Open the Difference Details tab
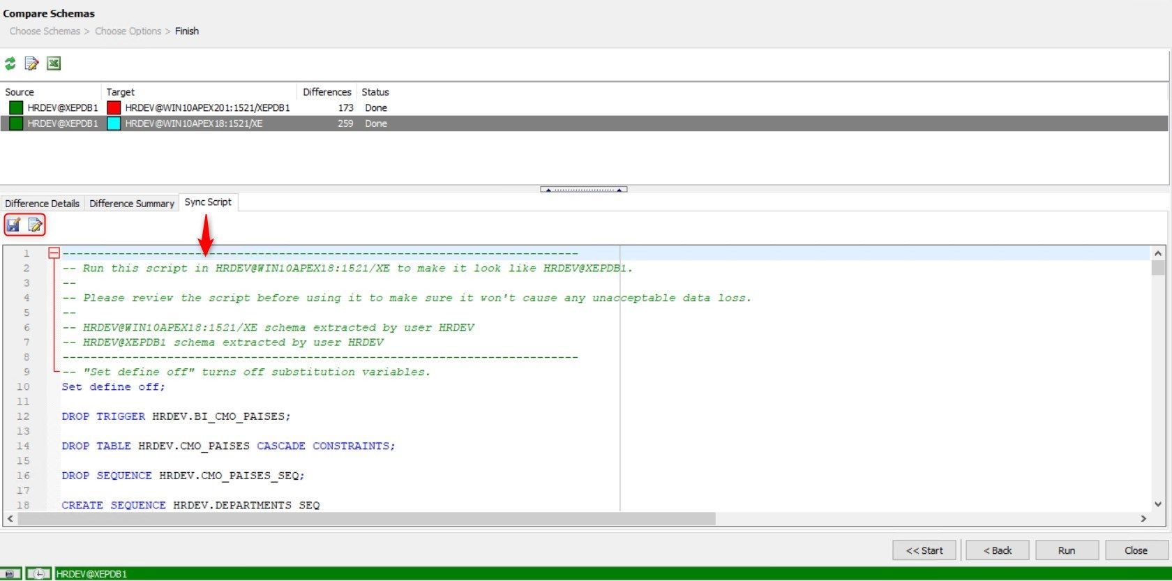 (42, 203)
